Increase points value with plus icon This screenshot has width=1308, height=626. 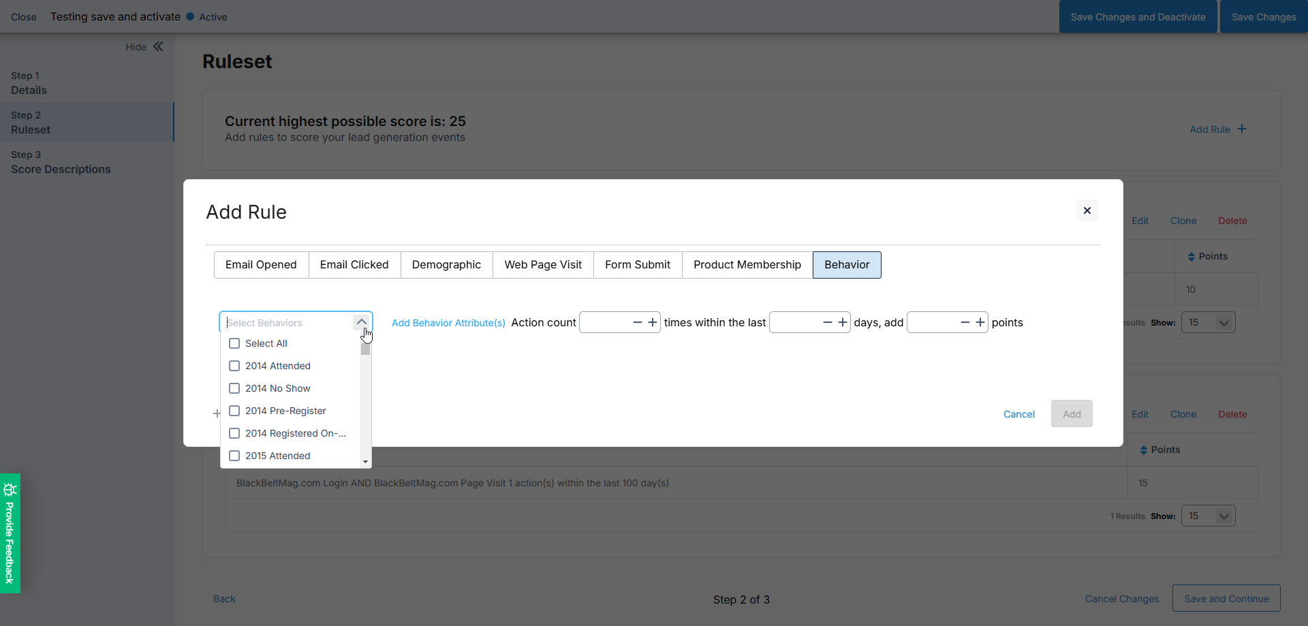coord(980,322)
